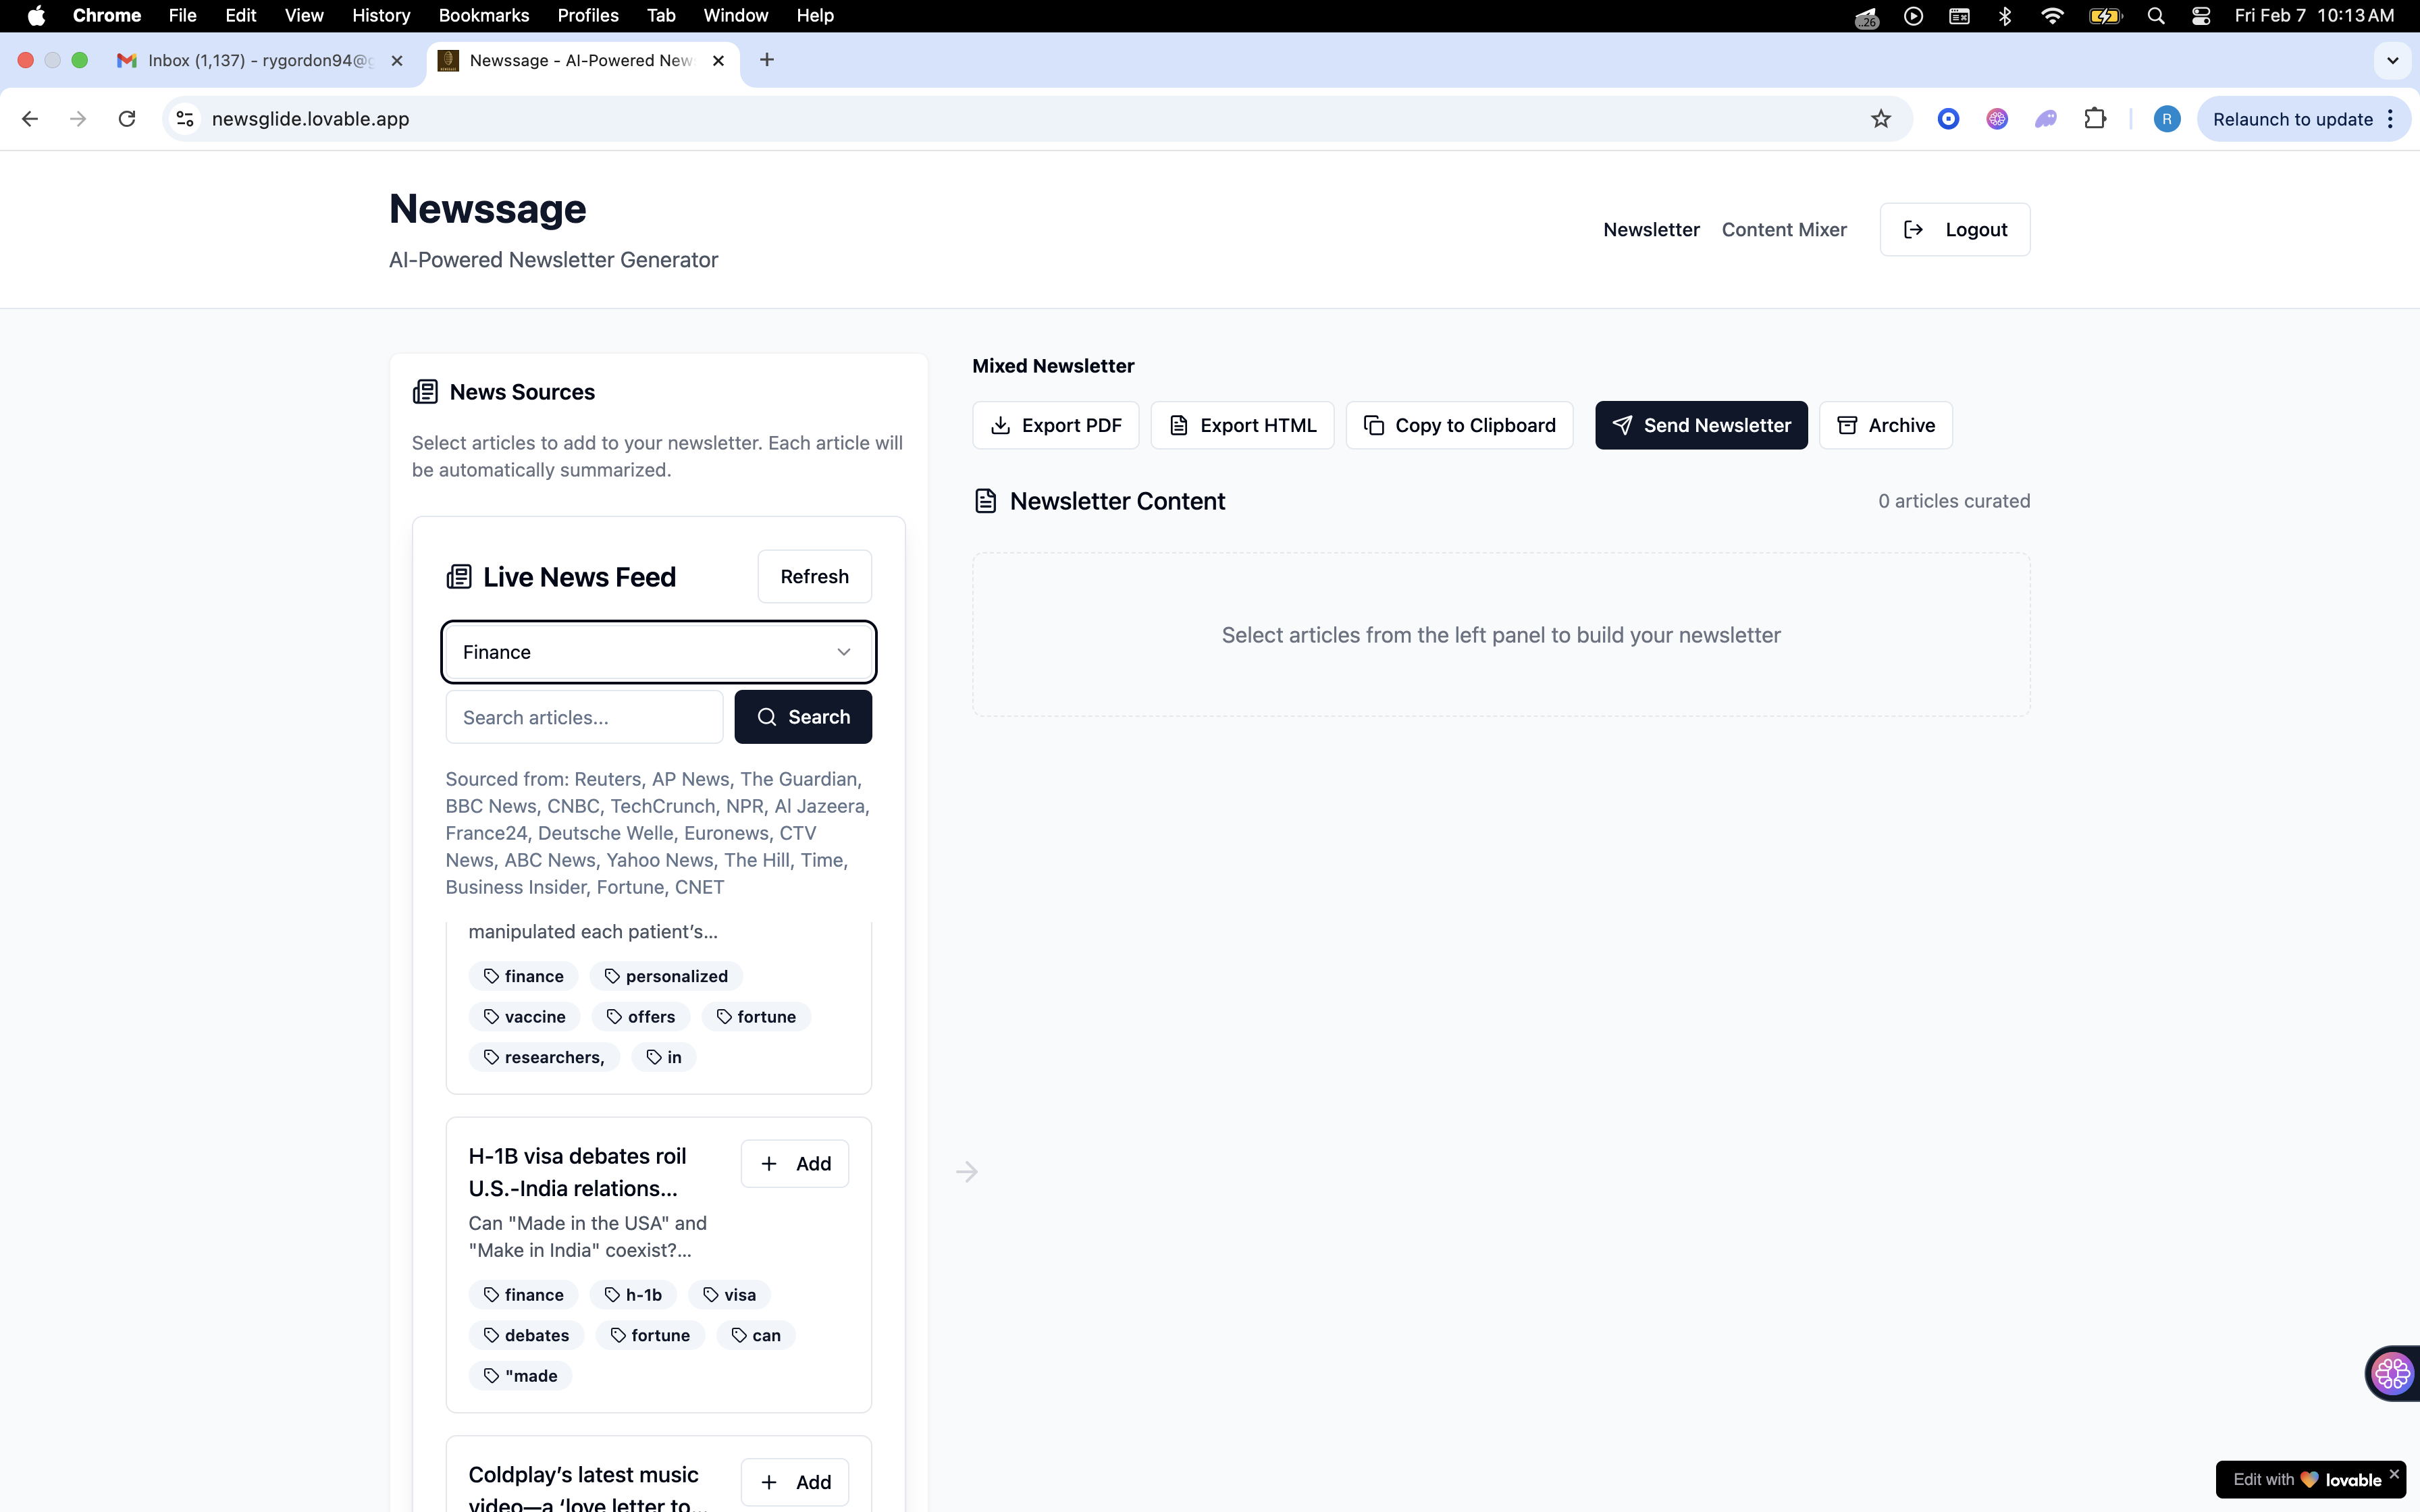Open the Extensions puzzle menu
Screen dimensions: 2420x1512
pos(2095,119)
